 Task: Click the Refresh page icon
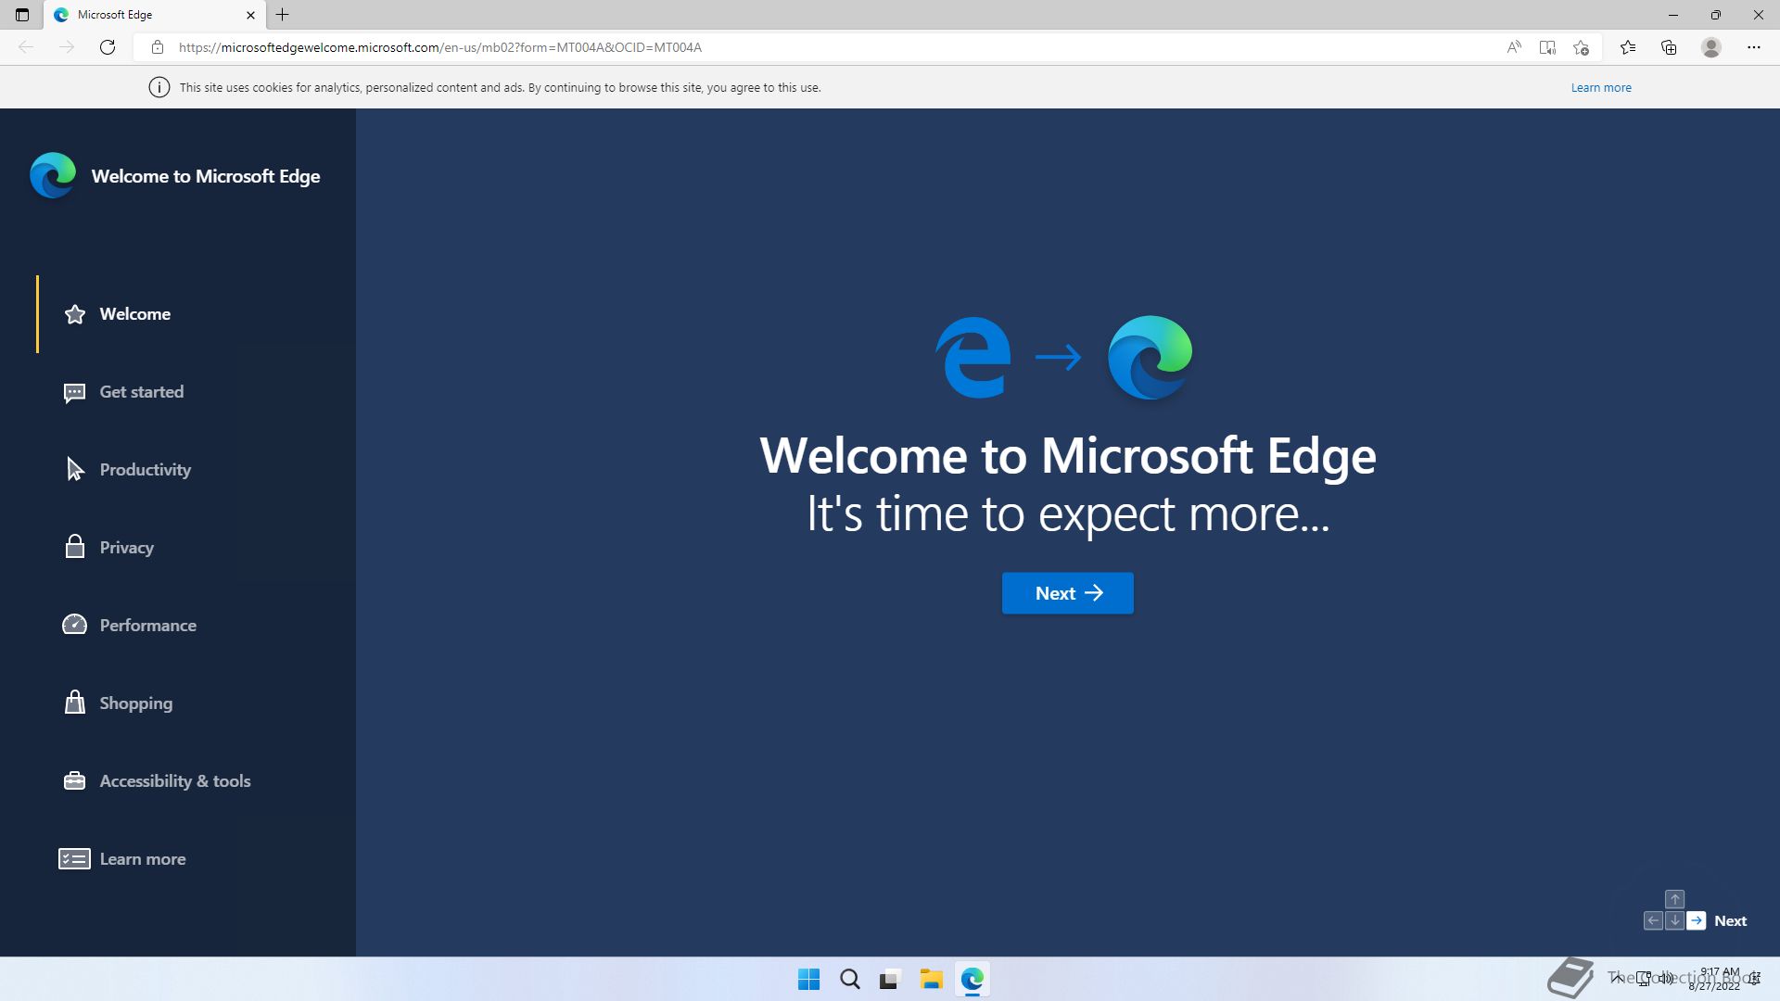(x=108, y=47)
